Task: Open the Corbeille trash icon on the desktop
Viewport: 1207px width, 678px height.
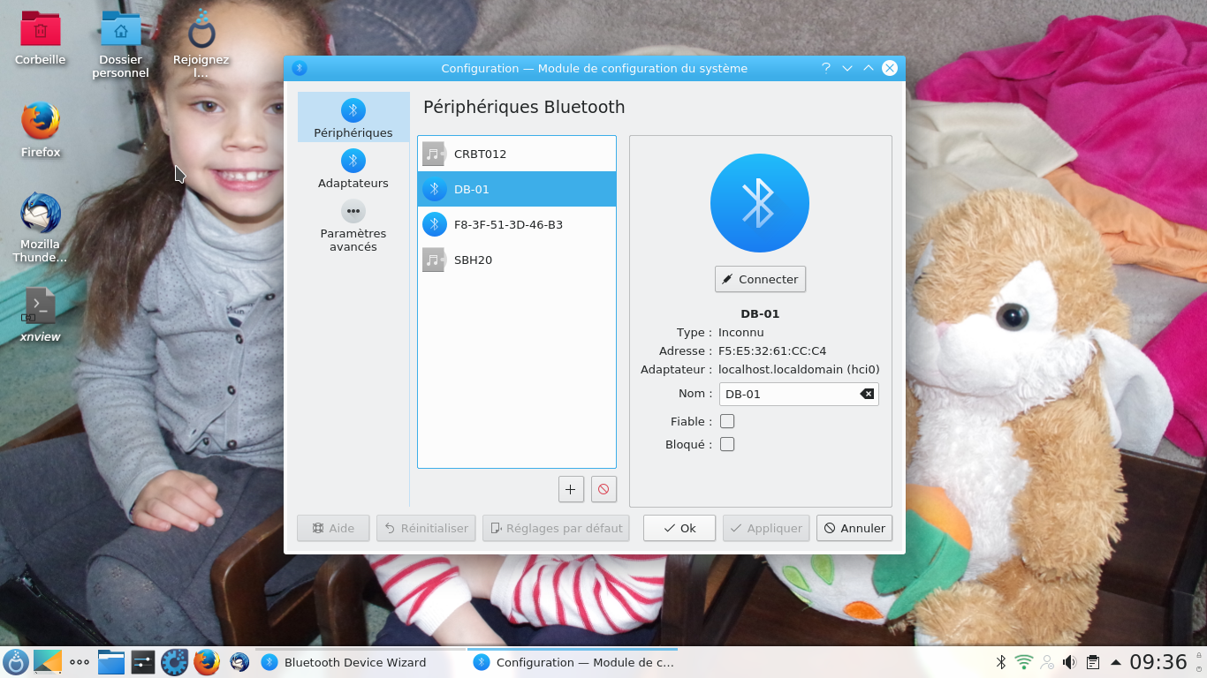Action: 41,30
